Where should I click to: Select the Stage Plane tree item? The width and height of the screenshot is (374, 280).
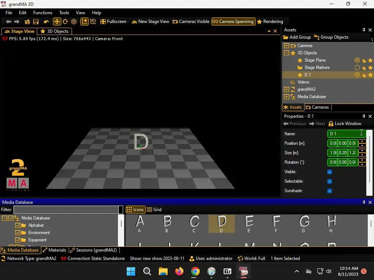click(315, 61)
